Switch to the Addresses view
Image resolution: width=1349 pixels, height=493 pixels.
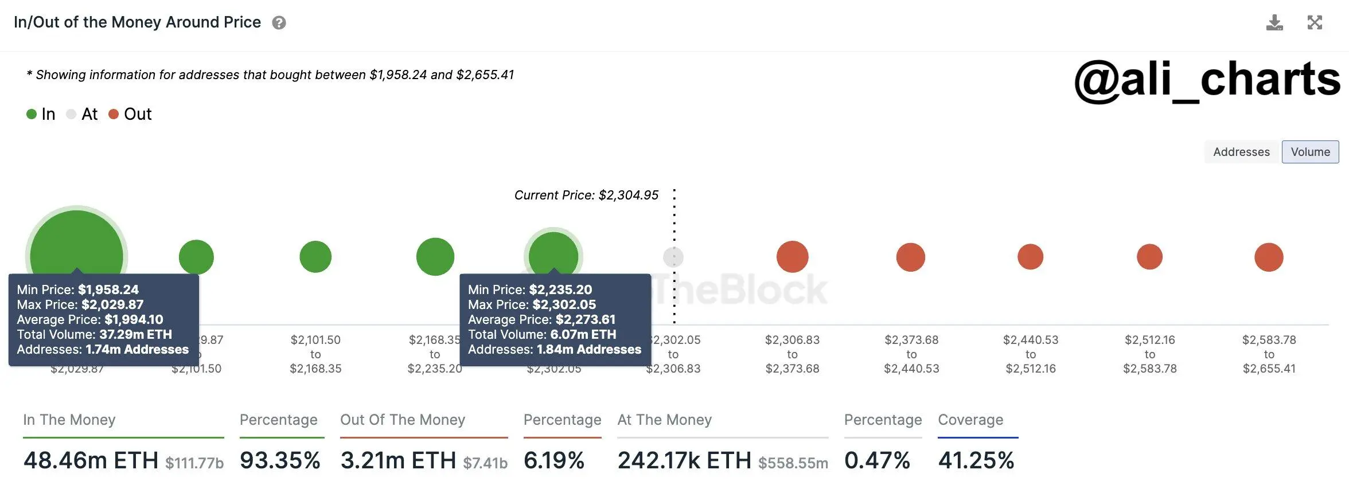pyautogui.click(x=1241, y=151)
